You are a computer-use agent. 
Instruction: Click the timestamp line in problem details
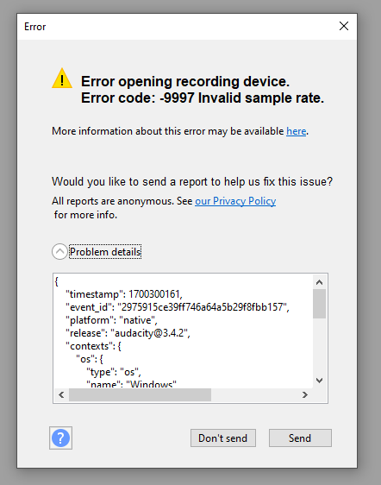click(x=124, y=293)
